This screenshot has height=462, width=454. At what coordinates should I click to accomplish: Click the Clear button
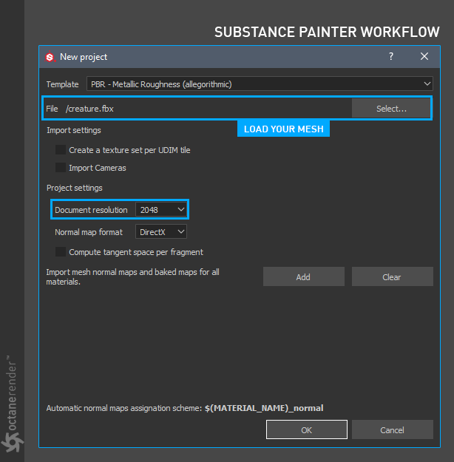(392, 276)
